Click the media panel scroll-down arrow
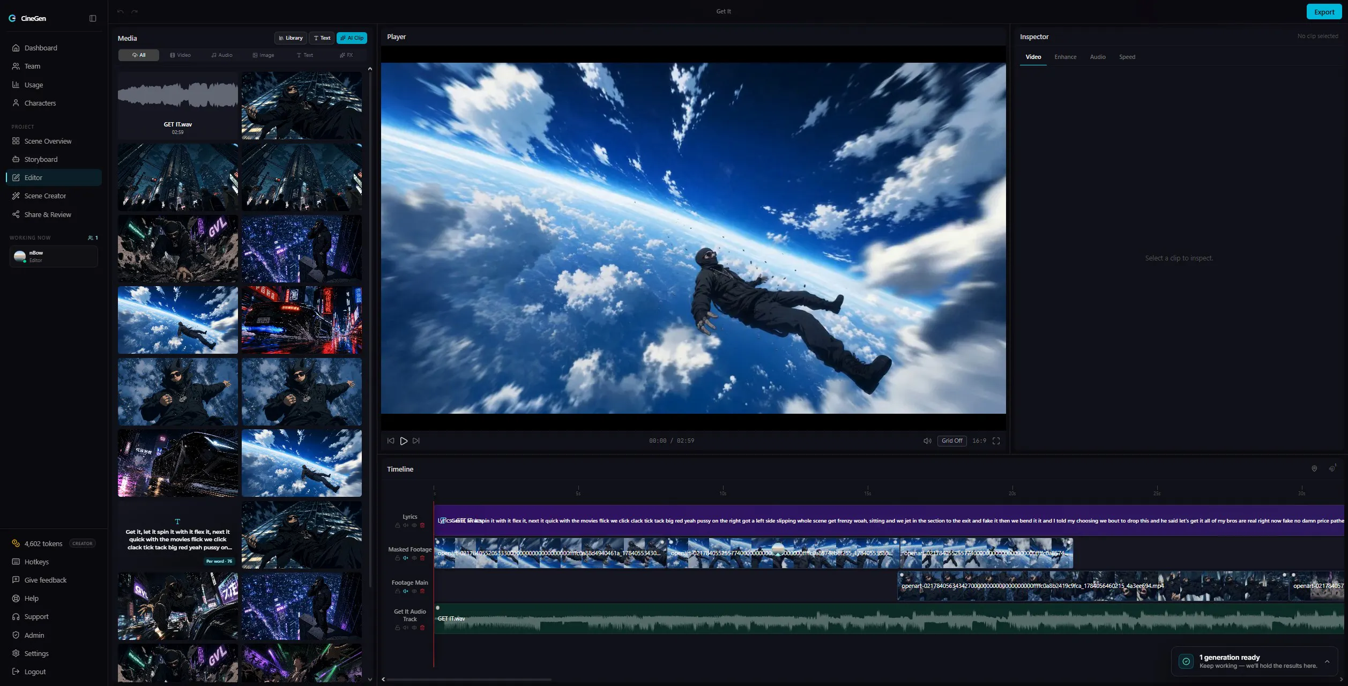The image size is (1348, 686). pos(370,679)
